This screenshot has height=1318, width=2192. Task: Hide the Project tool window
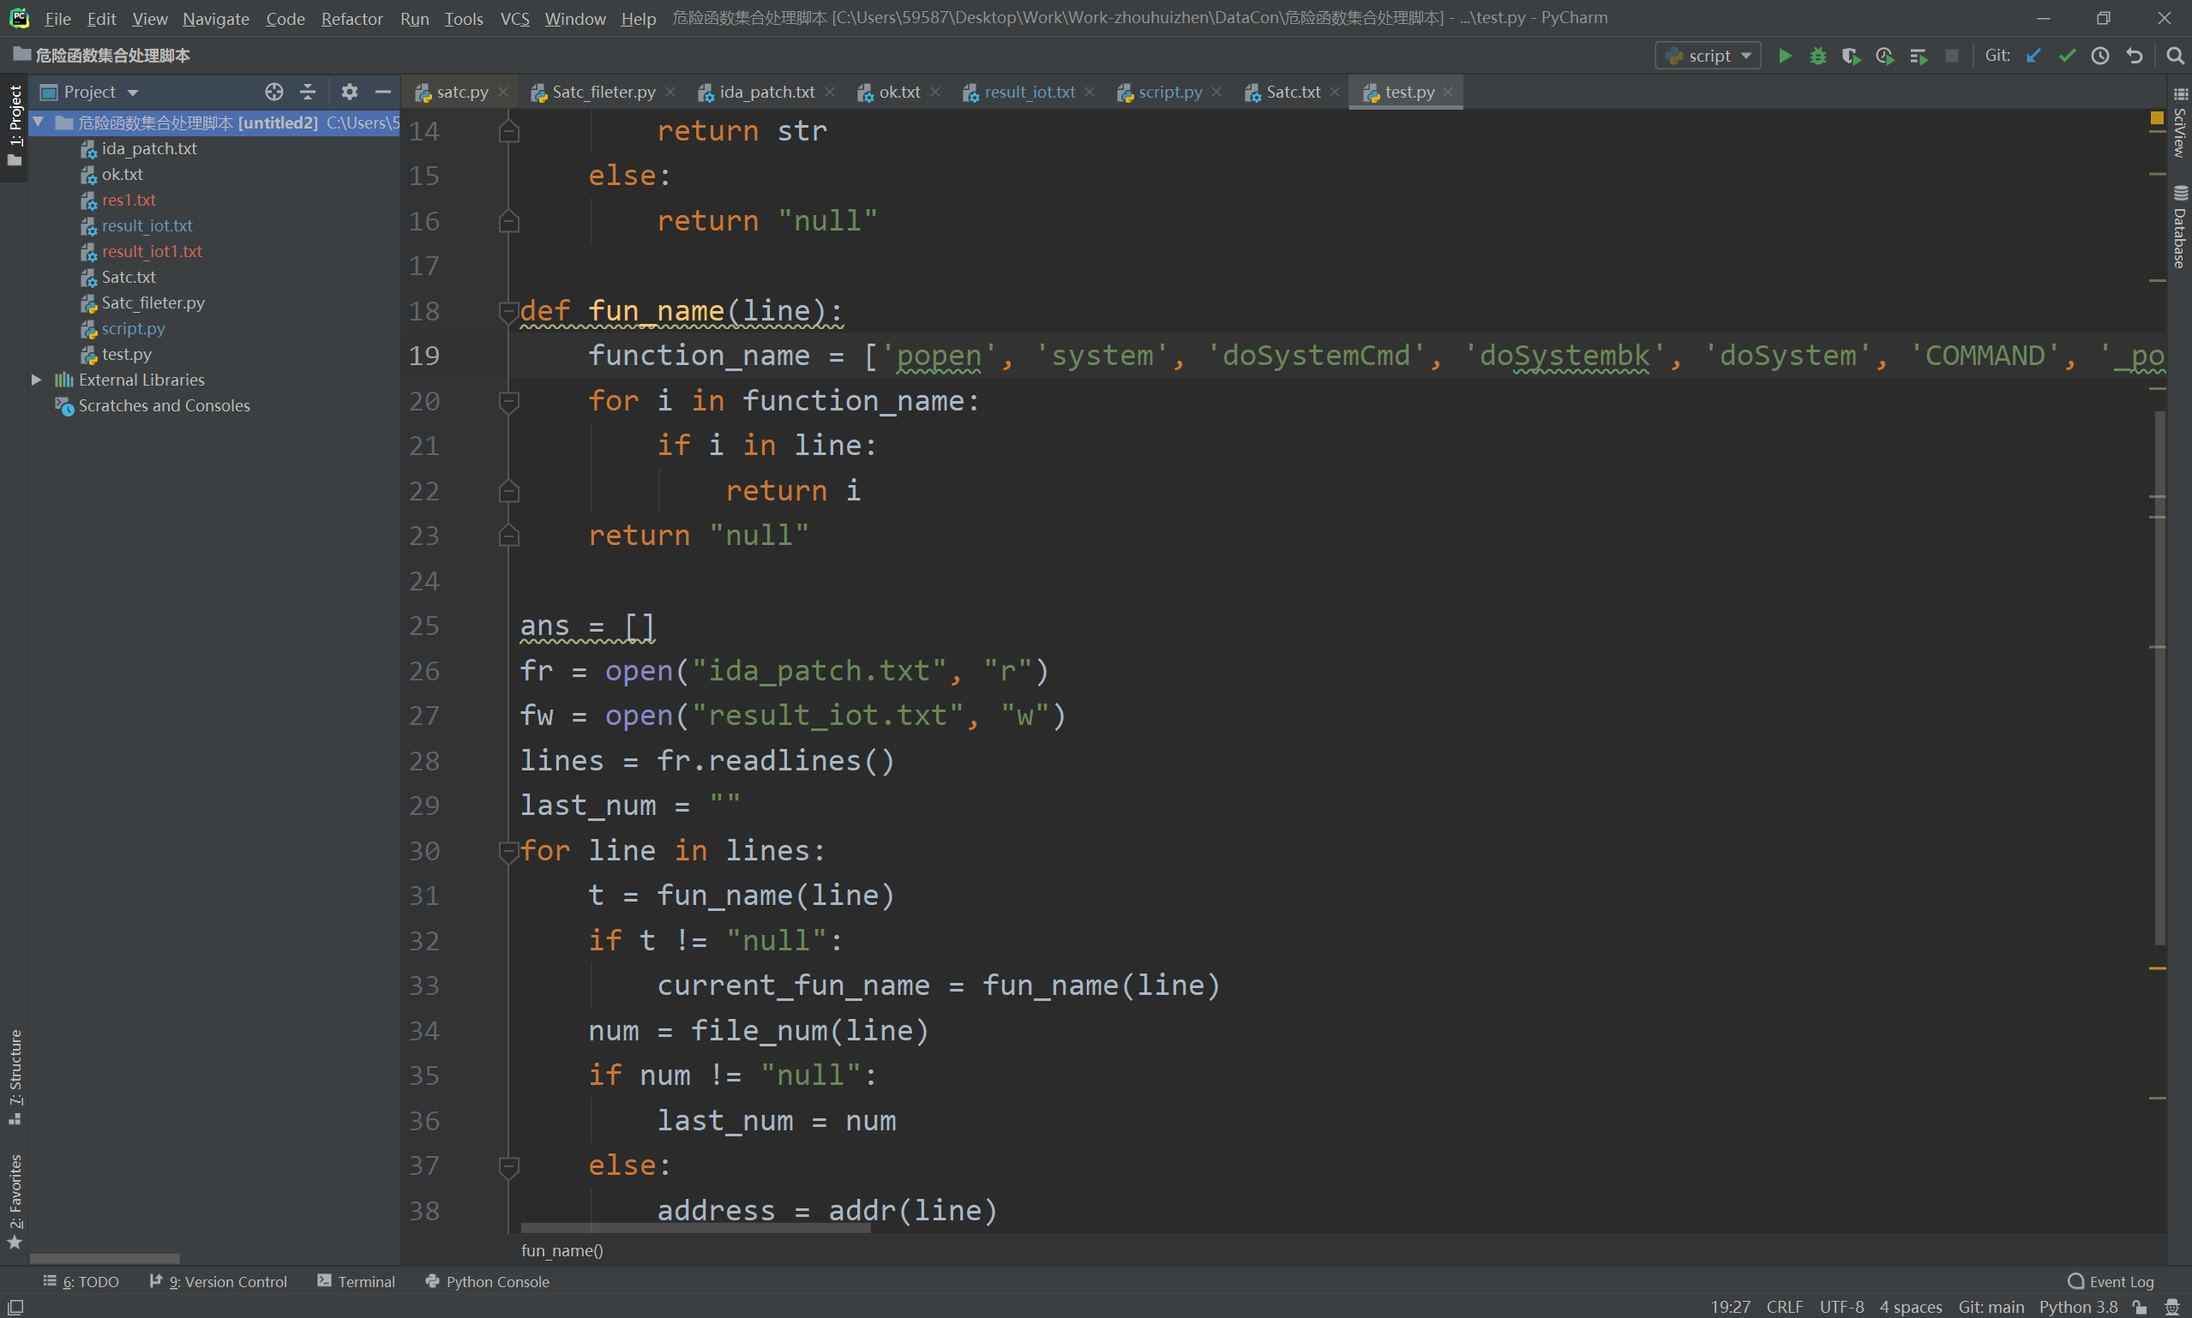point(383,92)
